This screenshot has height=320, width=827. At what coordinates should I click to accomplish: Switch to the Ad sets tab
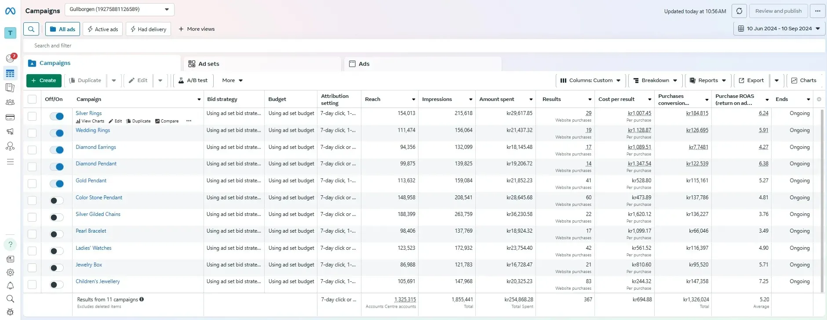point(263,64)
